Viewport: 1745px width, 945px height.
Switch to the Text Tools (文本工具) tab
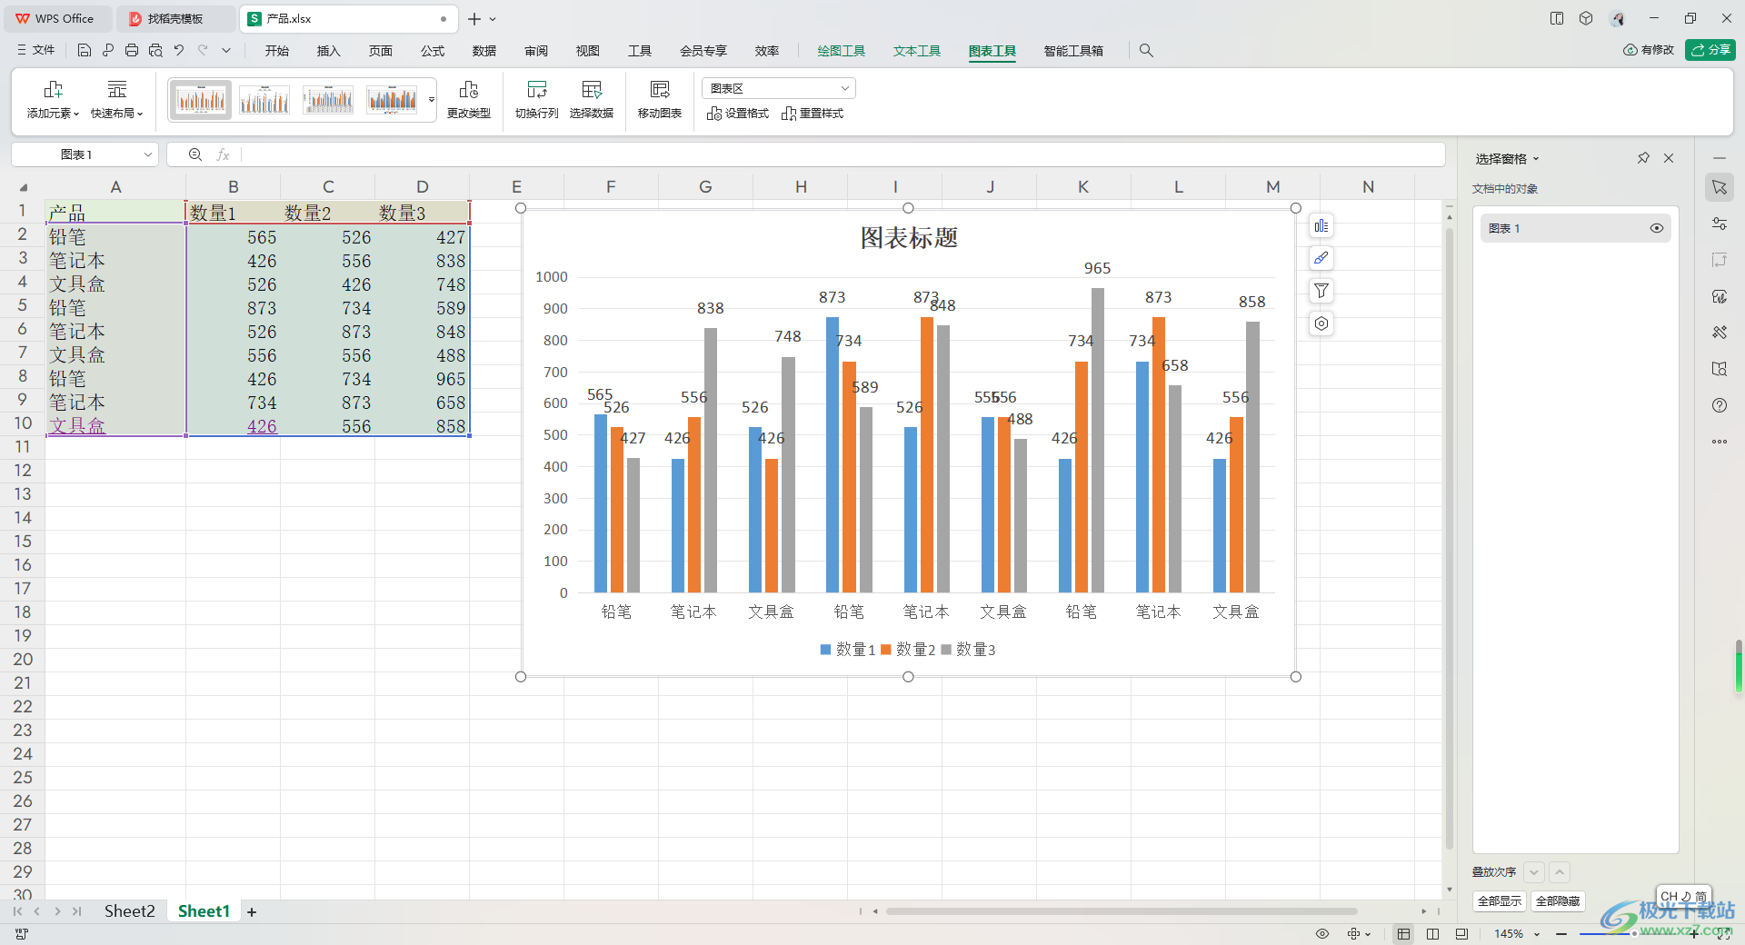[x=917, y=51]
